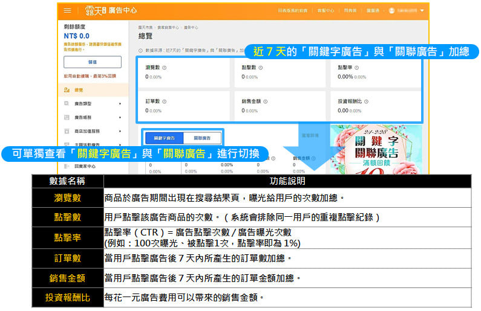This screenshot has width=481, height=311.
Task: Expand the 廣告帳務 sidebar submenu
Action: [120, 117]
